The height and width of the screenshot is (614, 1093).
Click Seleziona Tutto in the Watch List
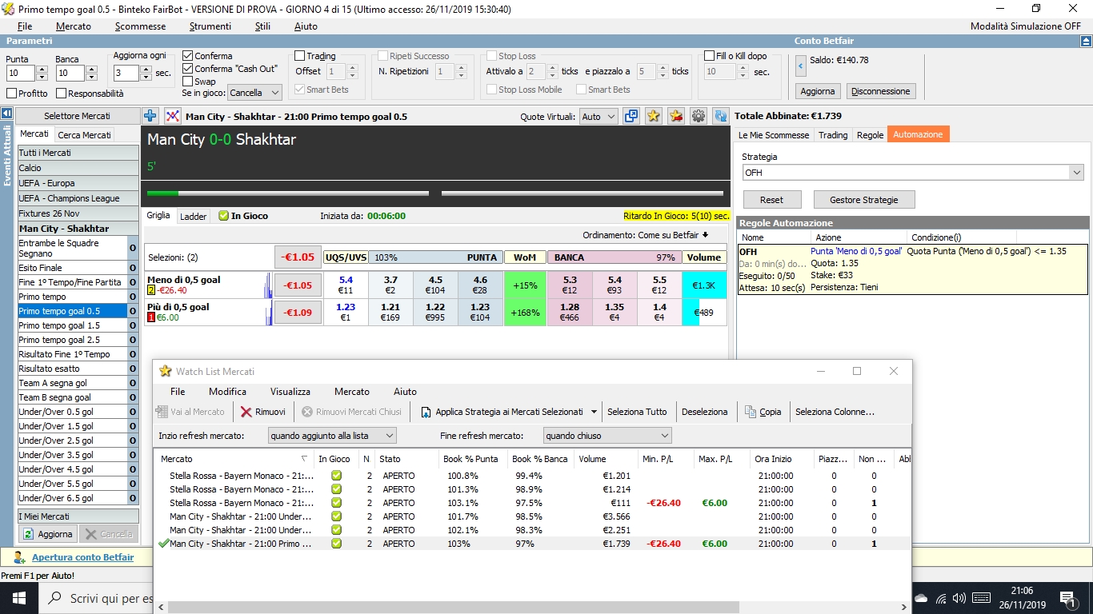pyautogui.click(x=637, y=412)
